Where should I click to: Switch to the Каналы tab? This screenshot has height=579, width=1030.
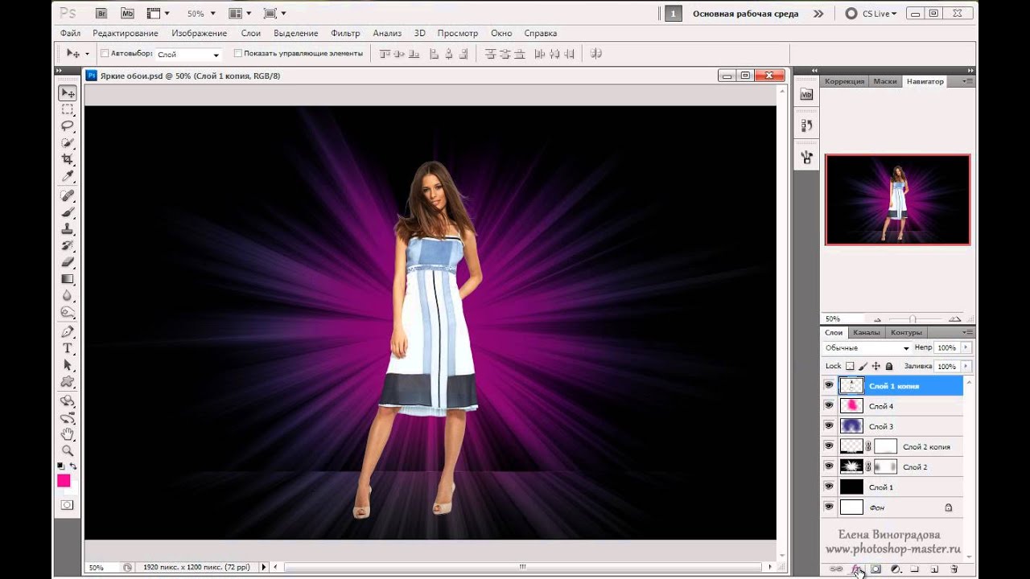click(x=866, y=332)
